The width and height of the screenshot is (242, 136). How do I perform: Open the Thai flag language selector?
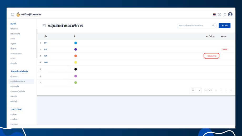pos(214,14)
